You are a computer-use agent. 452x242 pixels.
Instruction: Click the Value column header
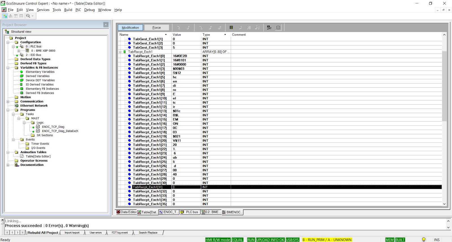click(186, 35)
